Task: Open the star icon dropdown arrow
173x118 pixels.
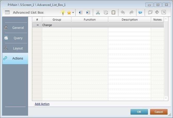Action: (x=73, y=13)
